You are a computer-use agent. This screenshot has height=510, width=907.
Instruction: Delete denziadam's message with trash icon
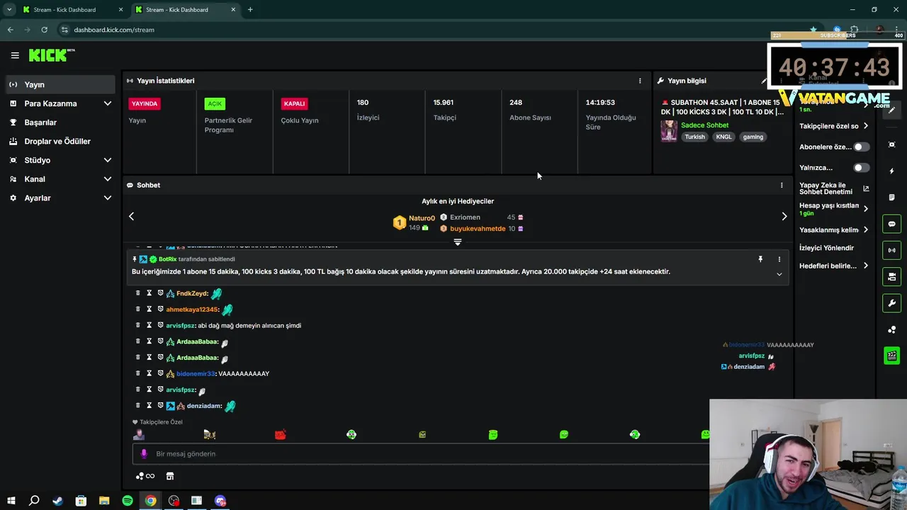coord(138,406)
